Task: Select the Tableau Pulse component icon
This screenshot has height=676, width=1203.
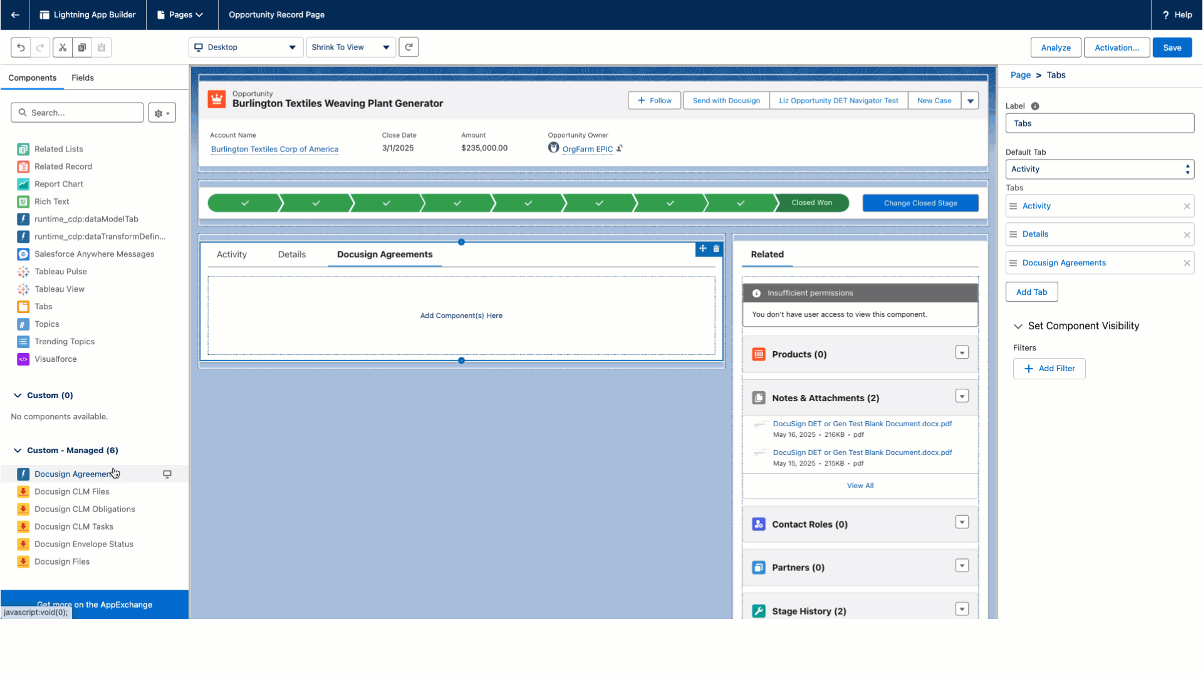Action: tap(23, 271)
